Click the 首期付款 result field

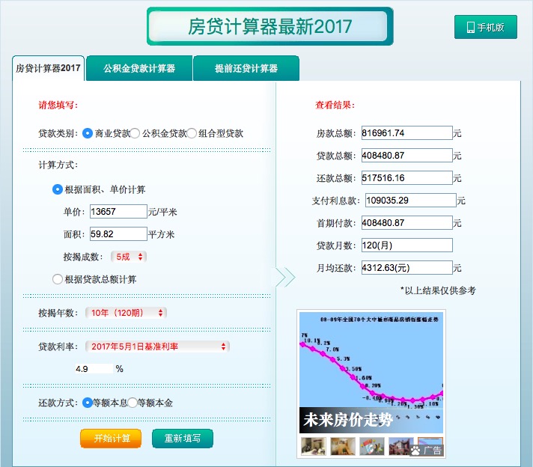pyautogui.click(x=407, y=222)
